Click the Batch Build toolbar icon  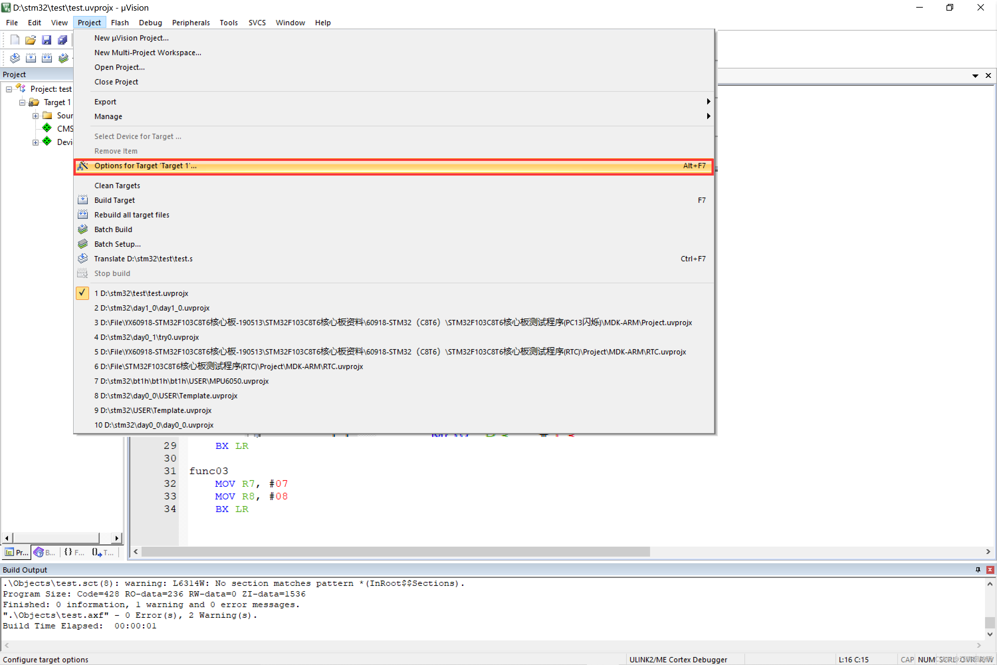tap(63, 58)
